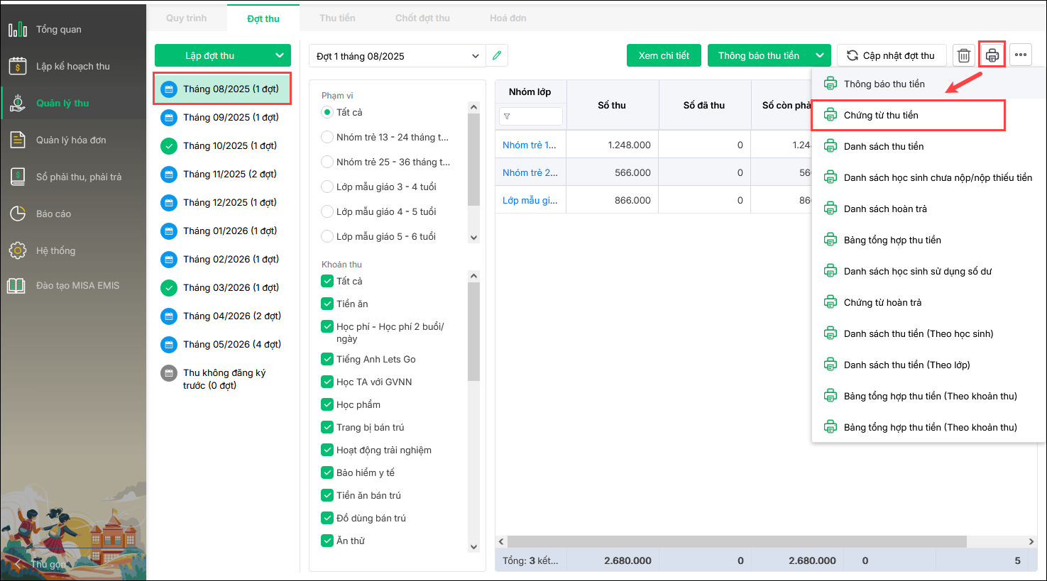Click the pencil edit icon beside the period name
The image size is (1047, 581).
497,55
